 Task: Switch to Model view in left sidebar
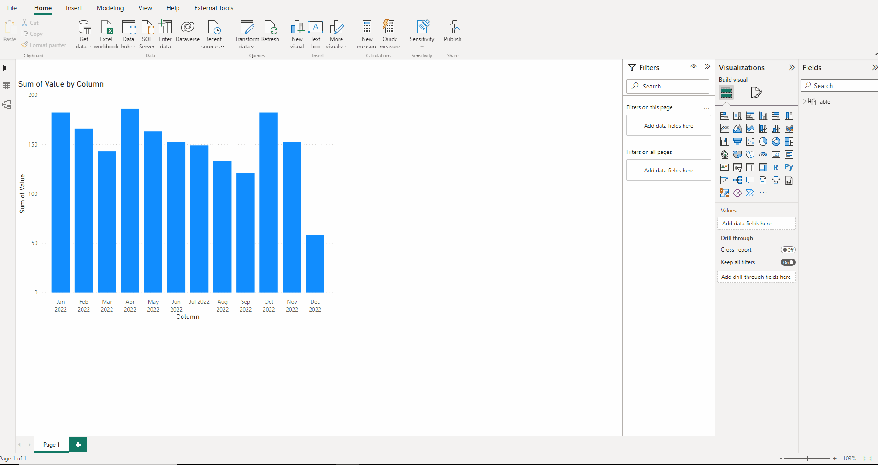(6, 105)
